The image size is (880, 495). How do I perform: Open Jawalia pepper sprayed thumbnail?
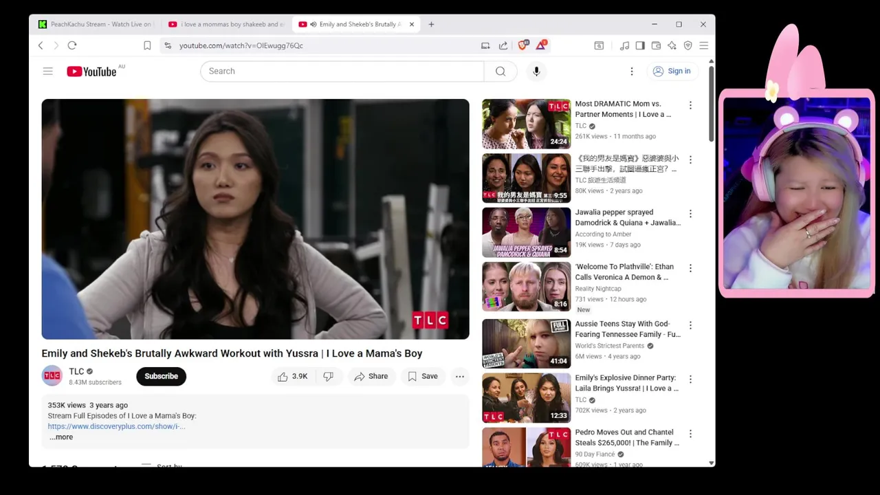point(526,232)
